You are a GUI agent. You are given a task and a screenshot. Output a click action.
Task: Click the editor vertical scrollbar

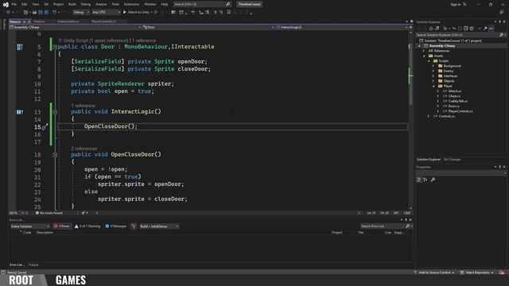410,120
